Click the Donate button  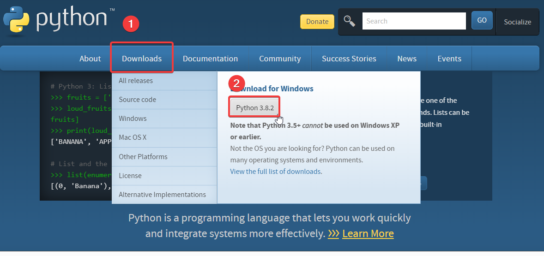(317, 22)
